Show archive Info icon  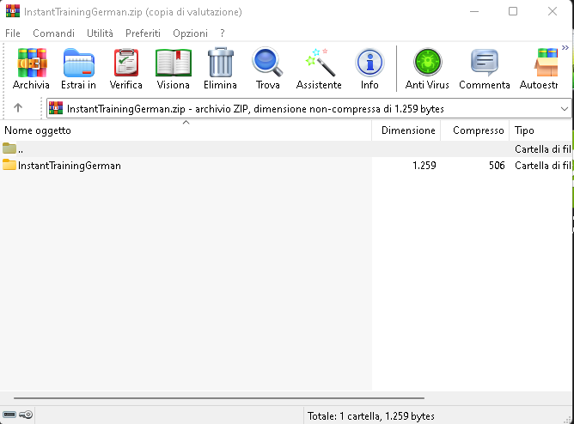[369, 63]
